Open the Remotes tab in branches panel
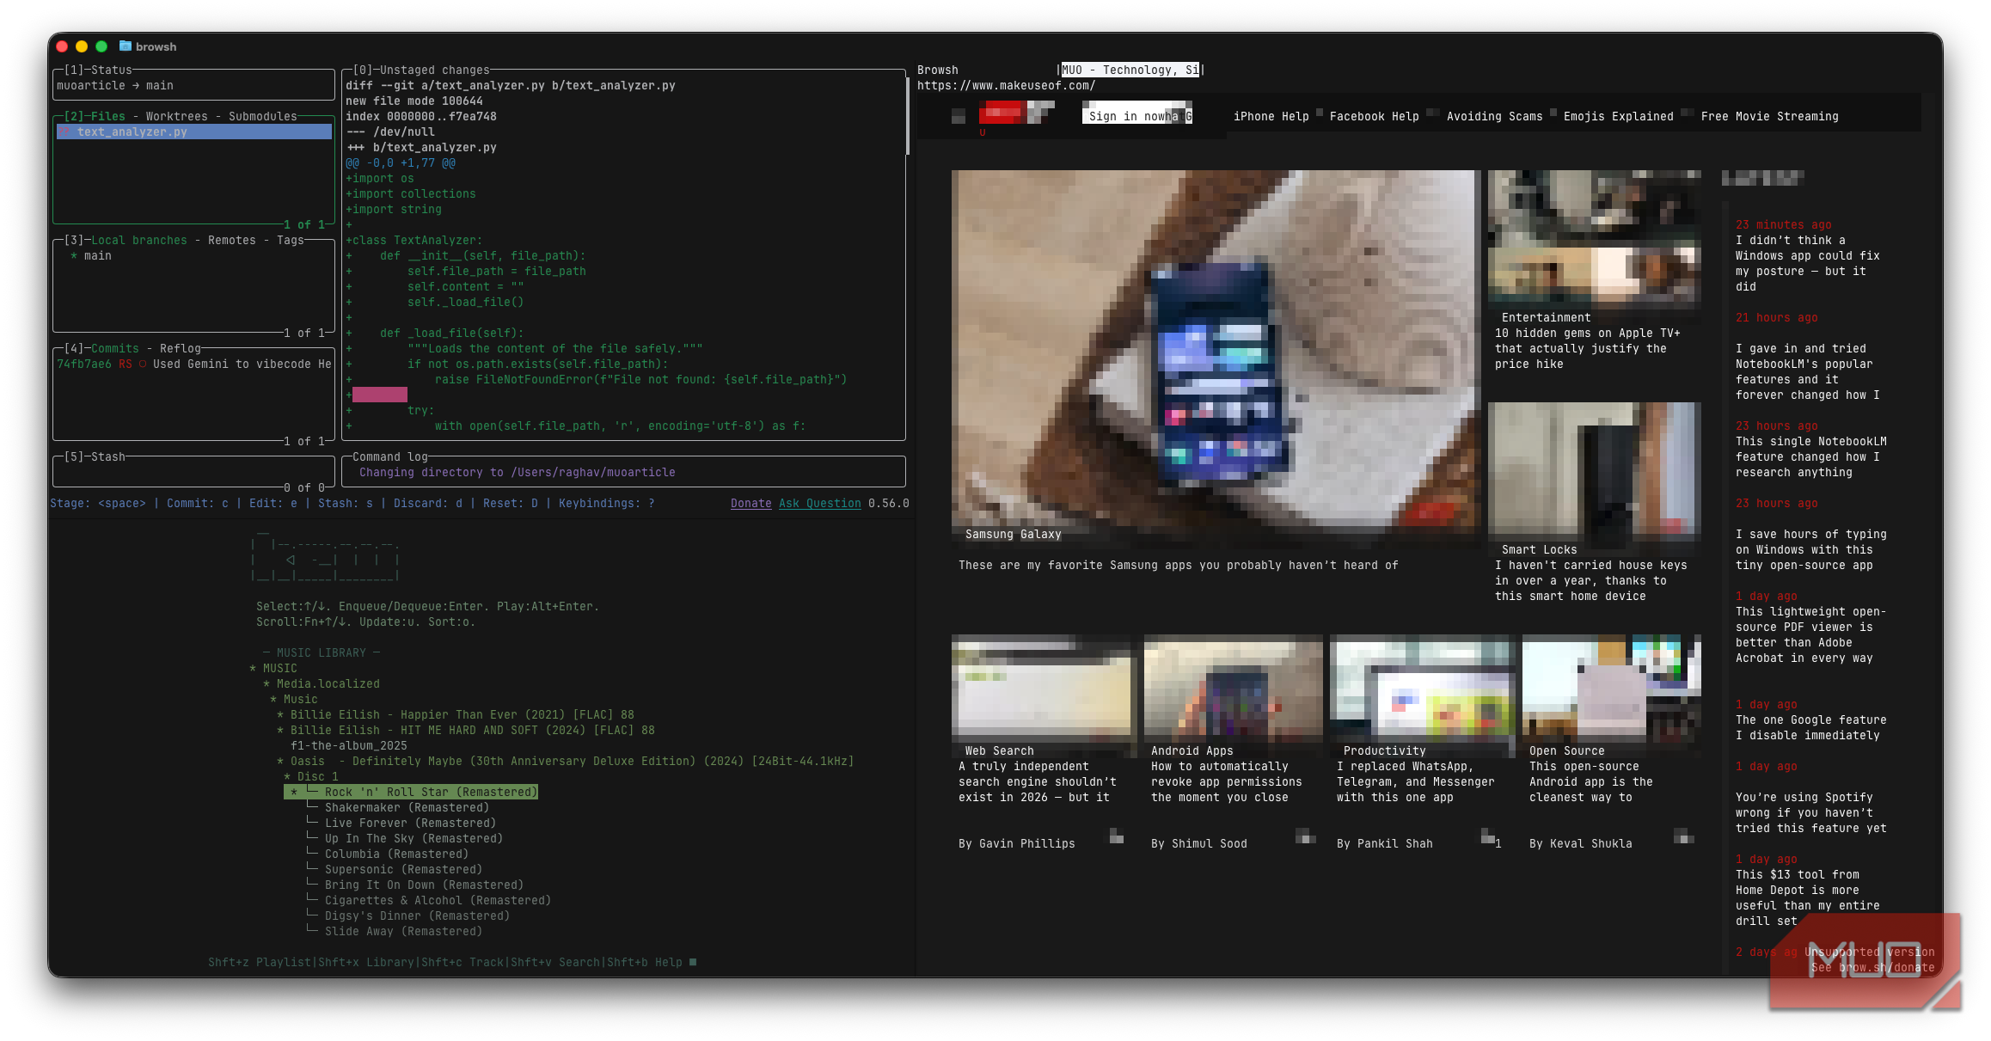 pos(231,240)
